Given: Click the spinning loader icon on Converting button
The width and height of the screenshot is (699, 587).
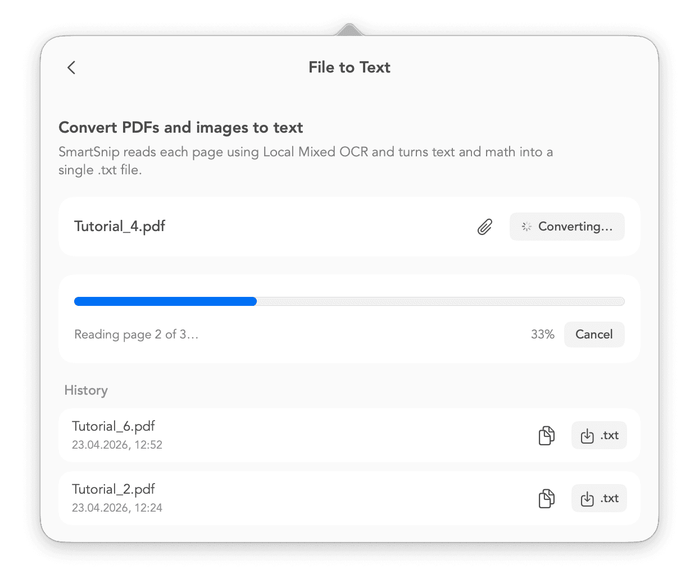Looking at the screenshot, I should (x=526, y=227).
